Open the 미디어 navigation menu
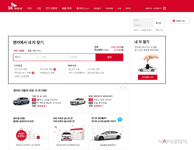The height and width of the screenshot is (150, 194). click(x=128, y=9)
